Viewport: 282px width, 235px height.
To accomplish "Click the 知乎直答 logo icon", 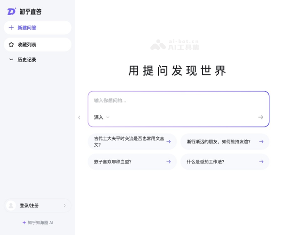I will [x=11, y=11].
